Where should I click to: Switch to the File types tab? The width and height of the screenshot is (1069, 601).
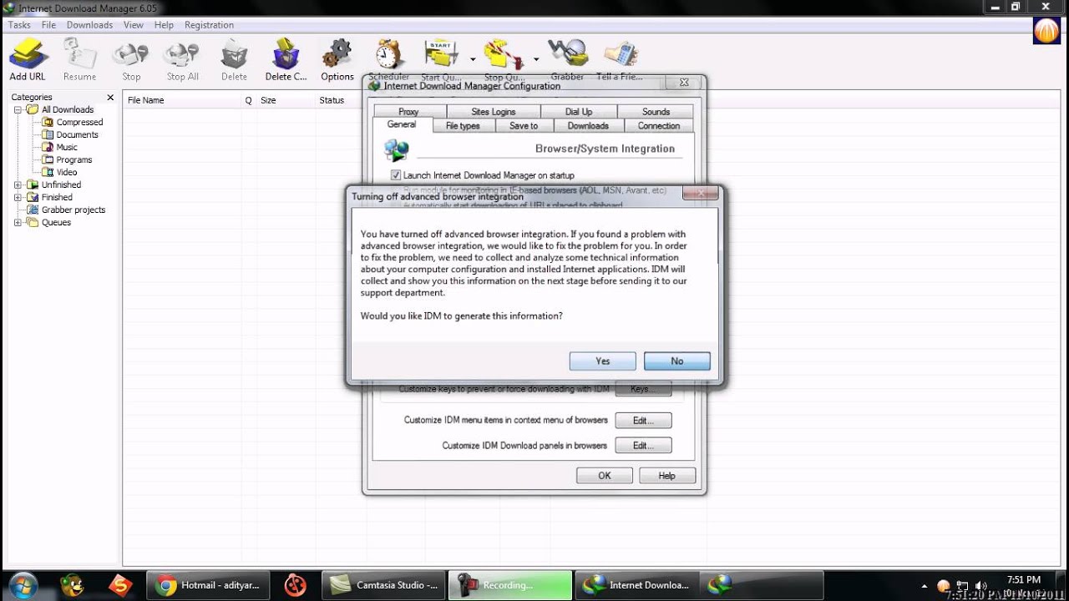click(463, 126)
